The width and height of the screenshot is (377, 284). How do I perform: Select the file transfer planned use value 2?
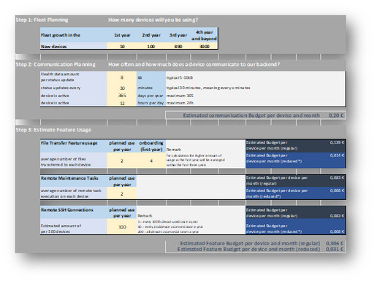click(x=122, y=161)
